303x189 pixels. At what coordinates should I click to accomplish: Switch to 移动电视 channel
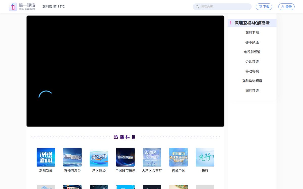point(252,71)
